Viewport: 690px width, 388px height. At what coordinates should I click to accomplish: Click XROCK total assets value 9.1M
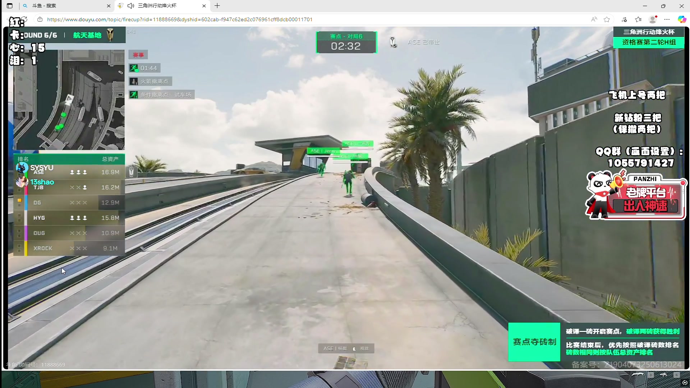[x=110, y=248]
